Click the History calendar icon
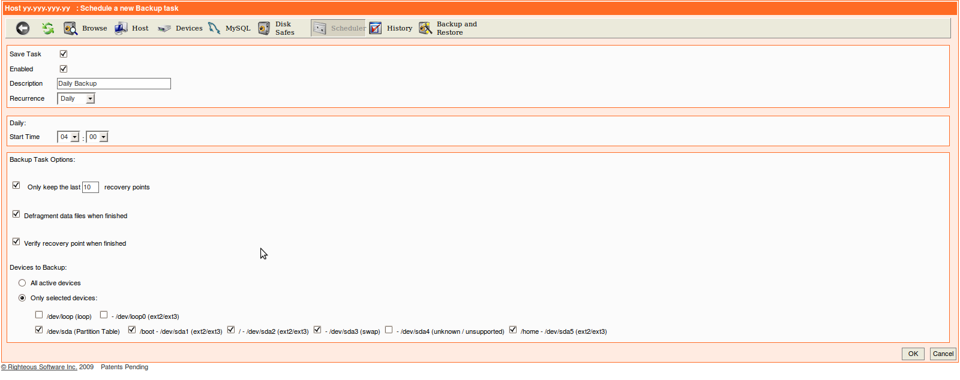960x380 pixels. 376,28
